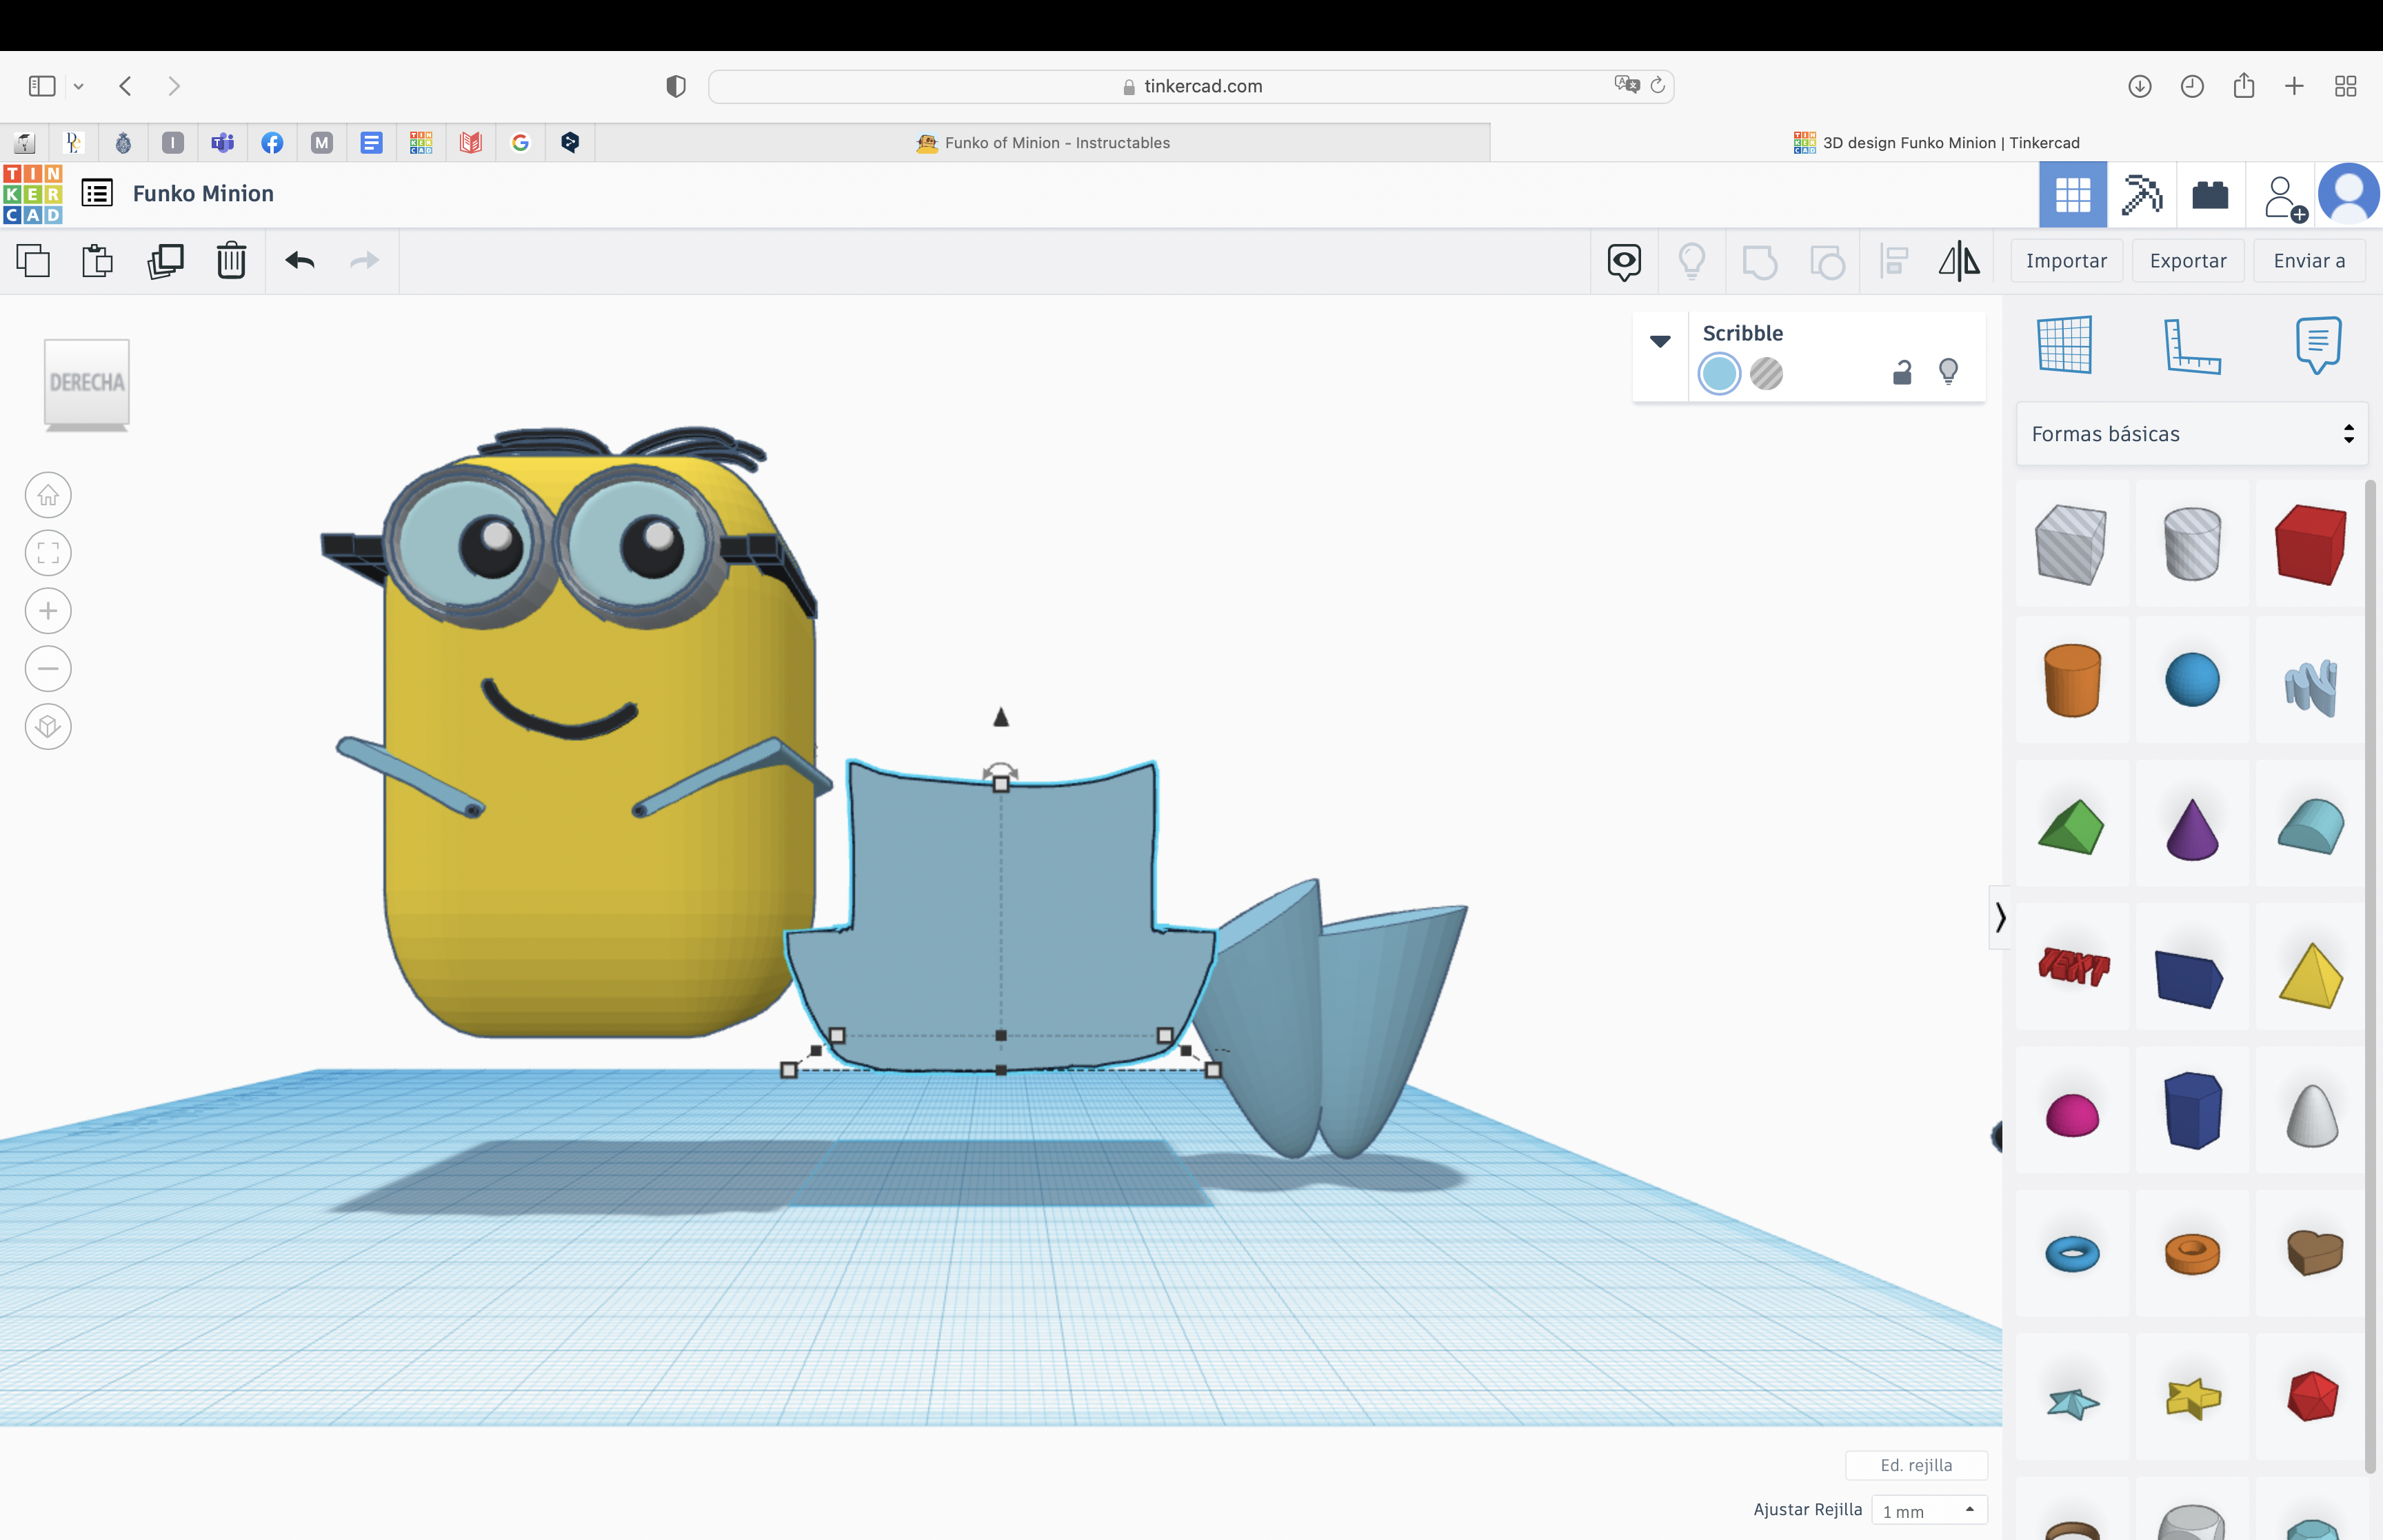The image size is (2383, 1540).
Task: Choose the Solid color option for Scribble
Action: pos(1719,374)
